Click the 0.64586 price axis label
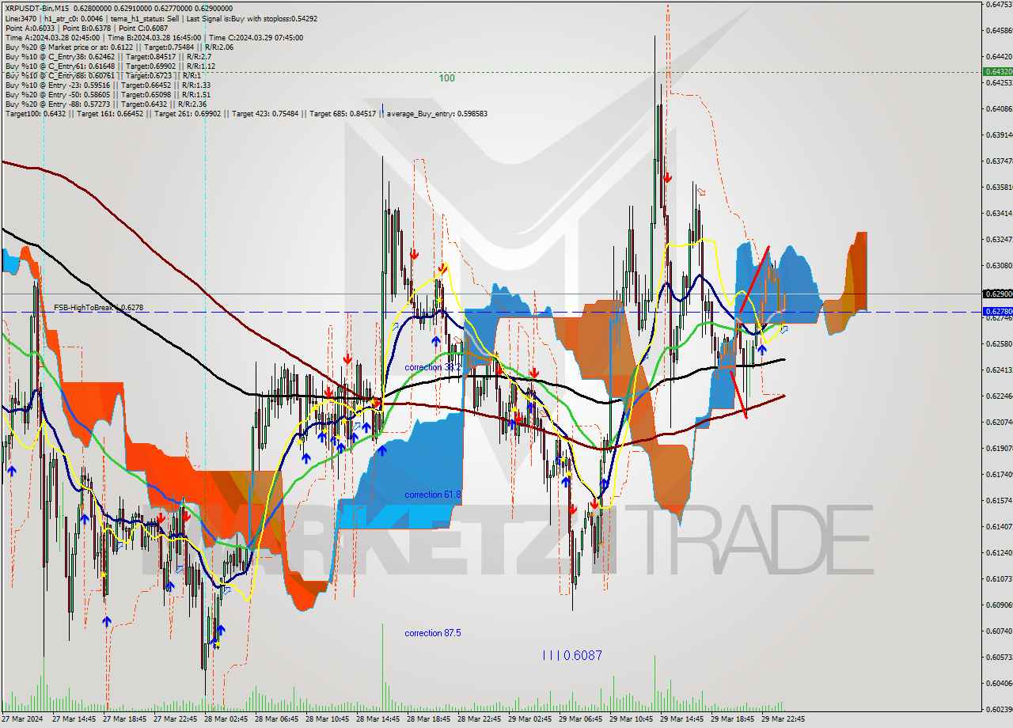Viewport: 1013px width, 728px height. [999, 31]
